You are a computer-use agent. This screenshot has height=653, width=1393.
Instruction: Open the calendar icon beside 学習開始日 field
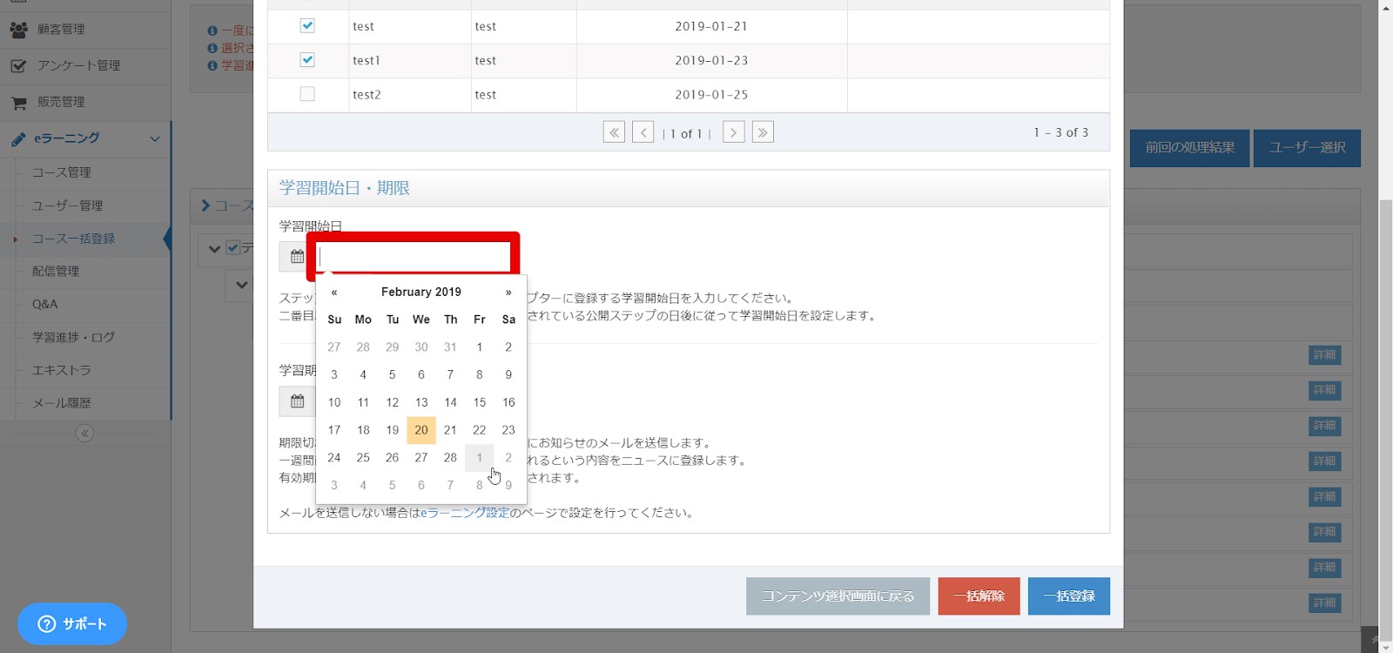pyautogui.click(x=297, y=257)
